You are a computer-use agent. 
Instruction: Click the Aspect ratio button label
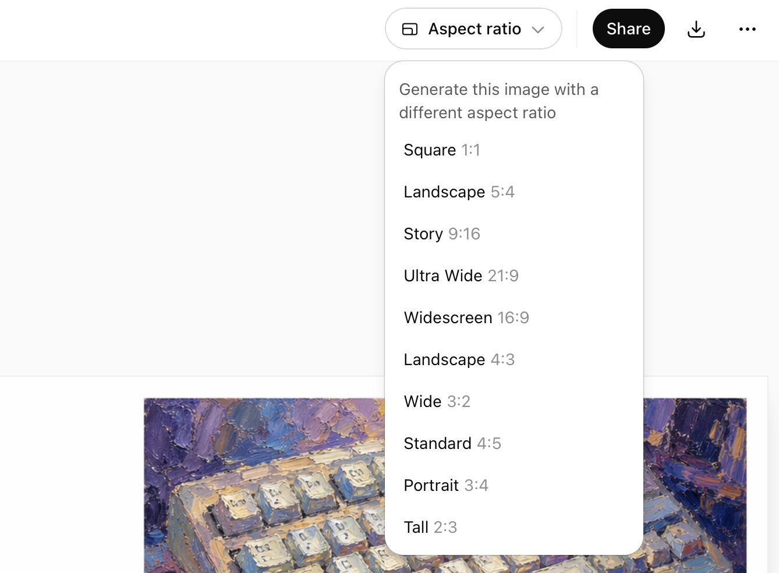pos(475,29)
